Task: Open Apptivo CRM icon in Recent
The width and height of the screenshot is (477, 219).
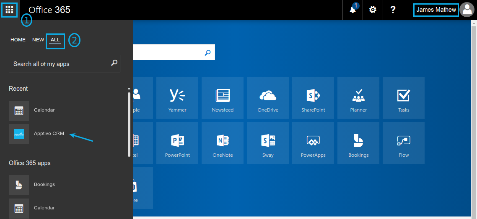Action: [19, 134]
